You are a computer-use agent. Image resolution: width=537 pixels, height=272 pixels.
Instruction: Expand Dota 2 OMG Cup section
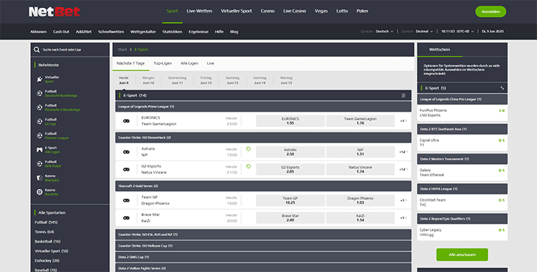263,257
